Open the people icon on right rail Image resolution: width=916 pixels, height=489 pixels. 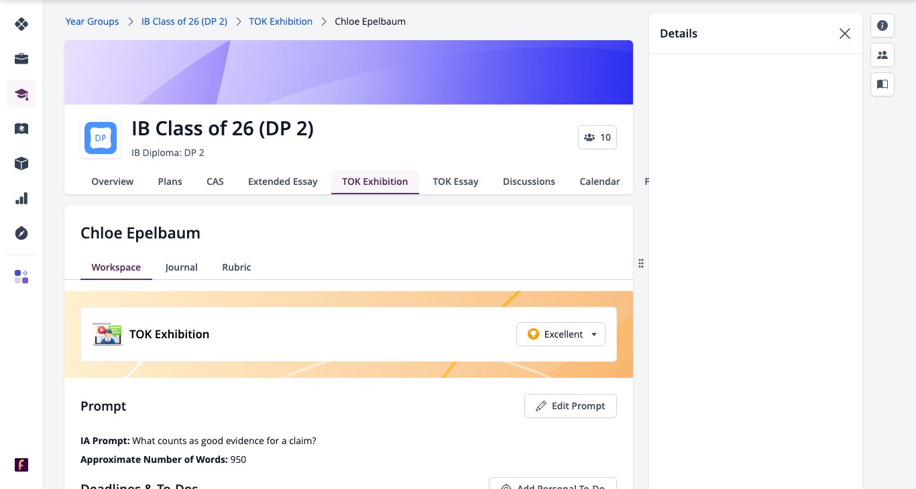(882, 55)
